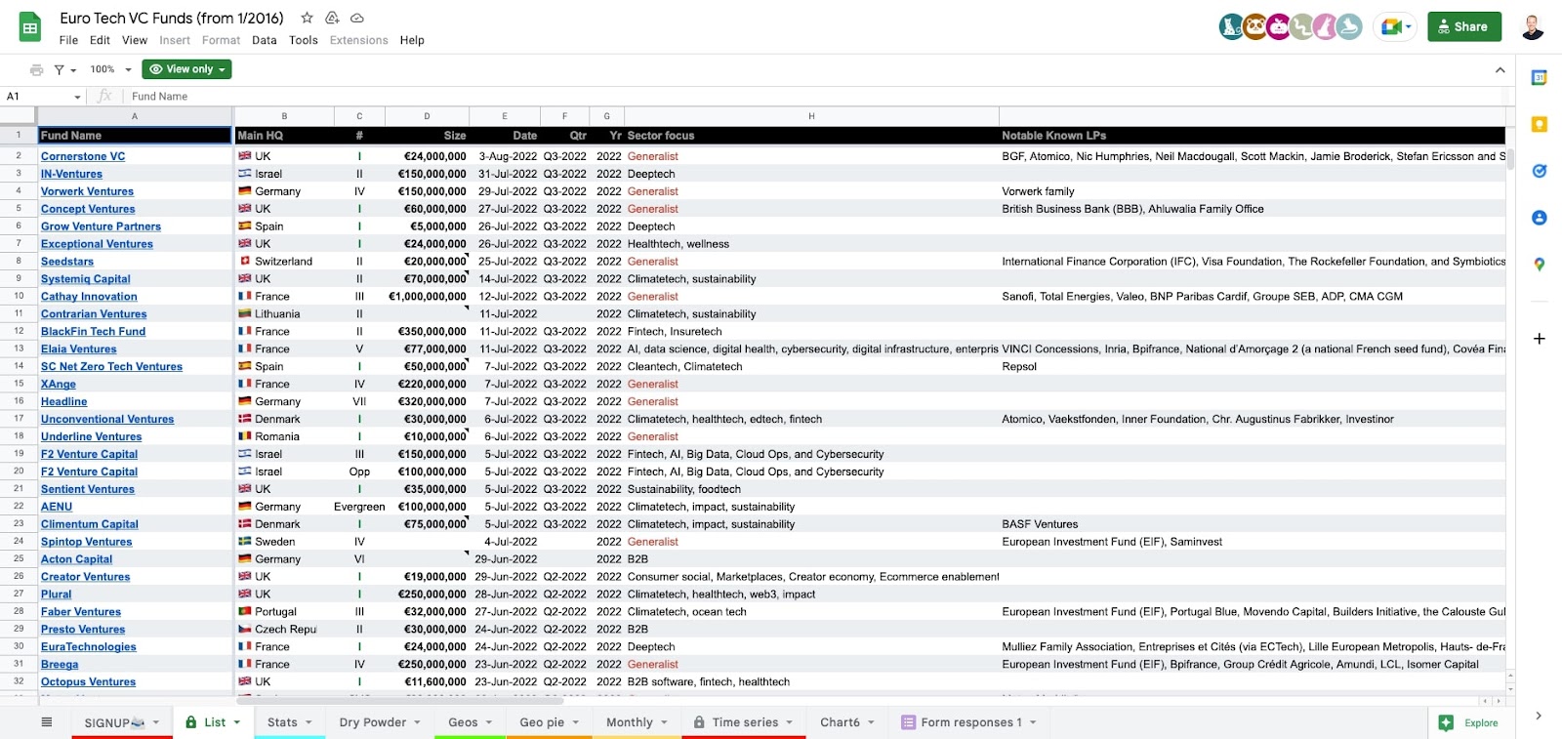Open Google Keep side panel
1562x739 pixels.
(1540, 124)
